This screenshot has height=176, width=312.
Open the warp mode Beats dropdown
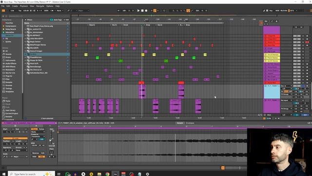click(38, 132)
